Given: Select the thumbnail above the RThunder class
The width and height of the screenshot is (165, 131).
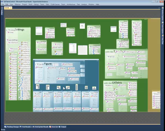Looking at the screenshot, I should click(68, 88).
